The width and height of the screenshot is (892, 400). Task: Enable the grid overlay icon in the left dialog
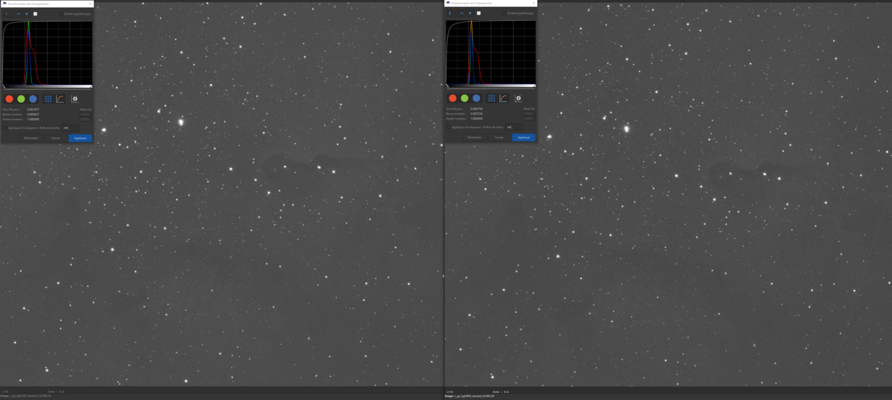[48, 99]
